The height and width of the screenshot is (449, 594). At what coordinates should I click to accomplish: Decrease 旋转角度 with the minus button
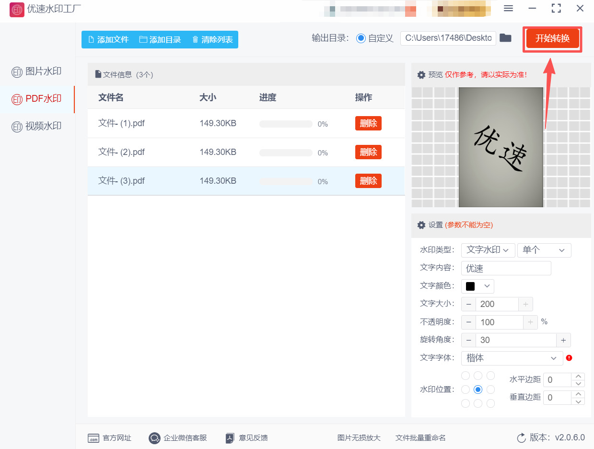(x=468, y=340)
